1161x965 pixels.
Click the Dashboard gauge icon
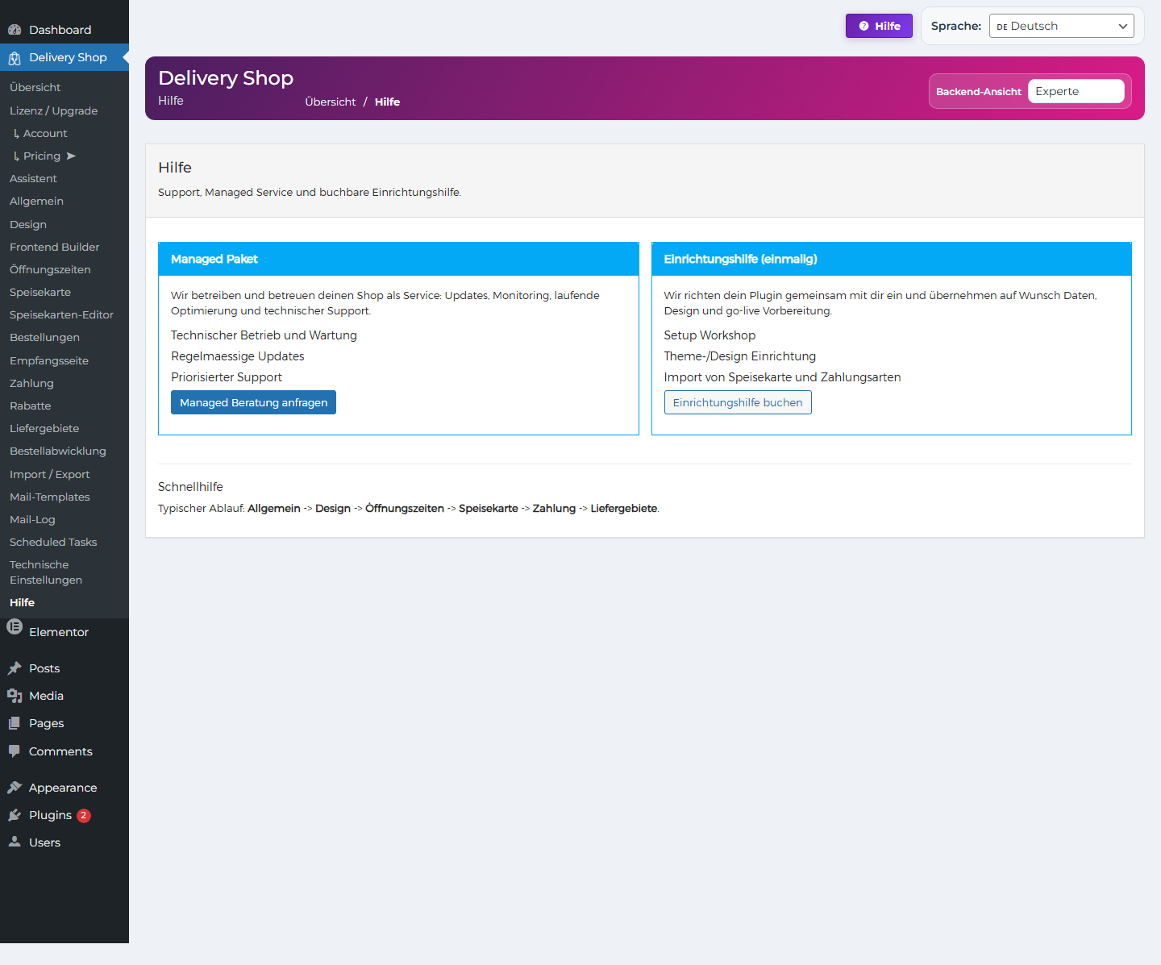click(15, 30)
